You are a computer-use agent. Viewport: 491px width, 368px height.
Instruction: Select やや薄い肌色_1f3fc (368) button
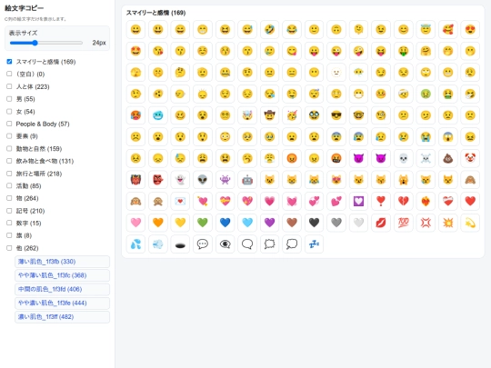click(63, 275)
